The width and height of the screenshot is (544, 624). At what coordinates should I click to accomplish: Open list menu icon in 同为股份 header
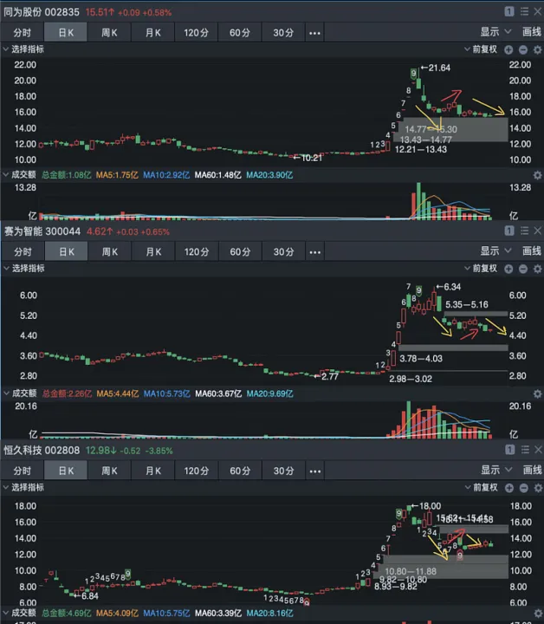pos(525,11)
